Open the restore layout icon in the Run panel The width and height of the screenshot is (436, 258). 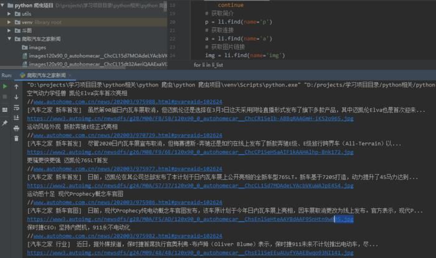coord(5,110)
